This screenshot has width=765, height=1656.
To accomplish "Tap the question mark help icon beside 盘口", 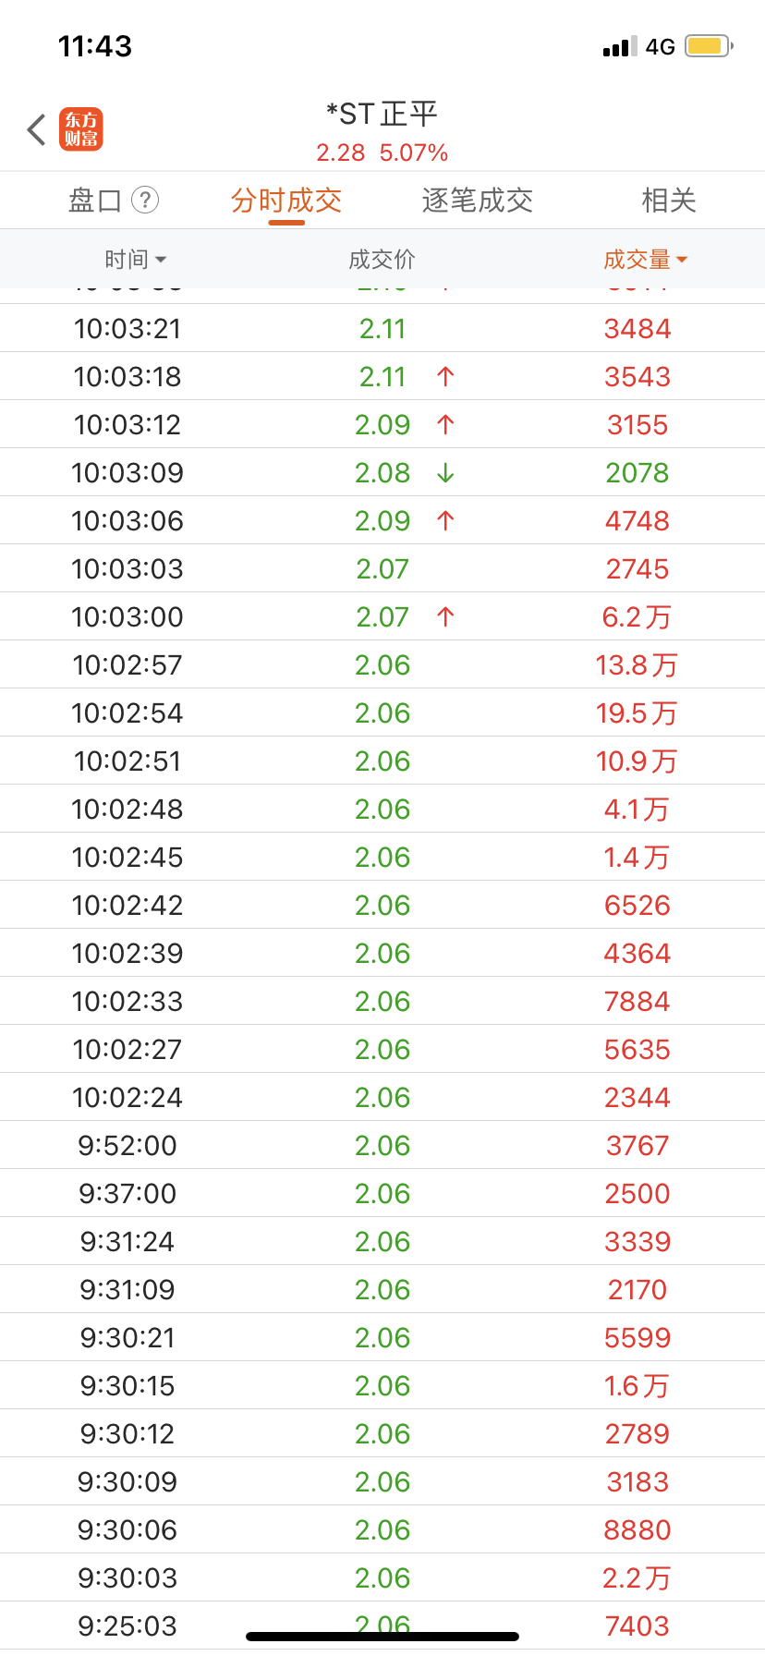I will (145, 200).
